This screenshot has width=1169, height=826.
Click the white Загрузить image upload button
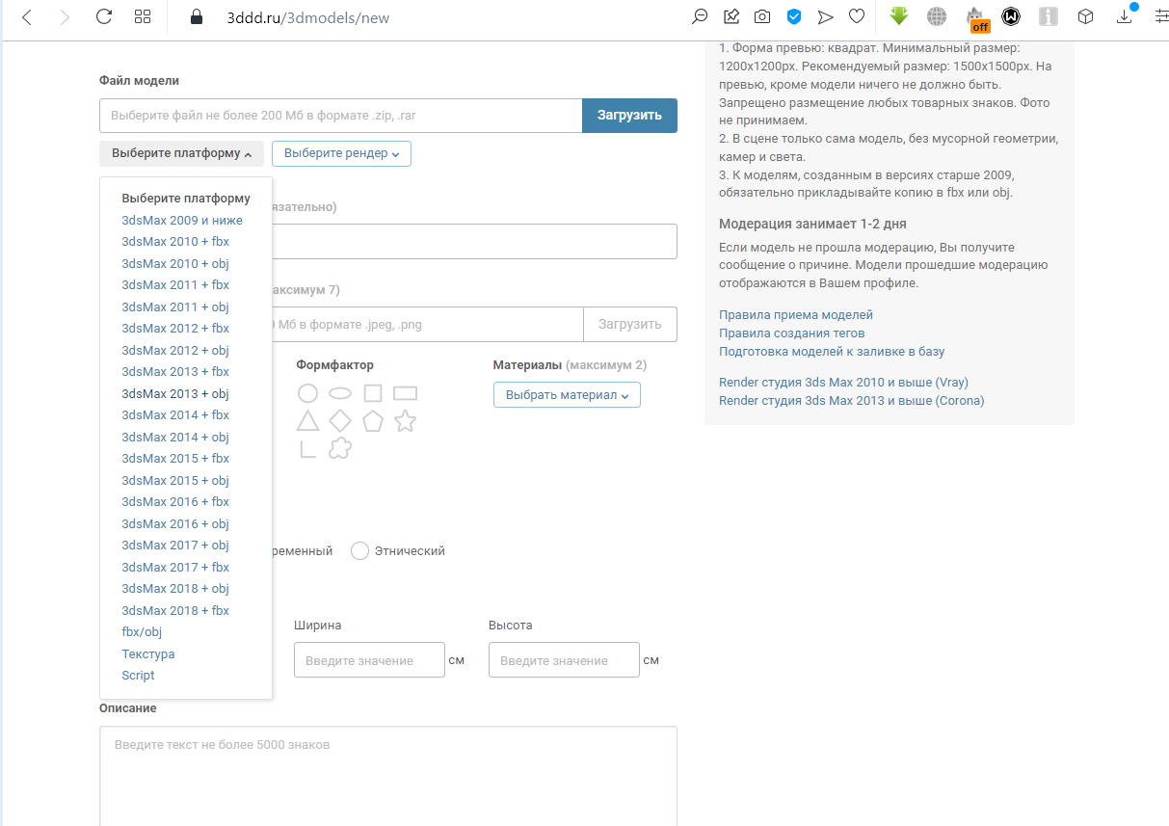(x=630, y=324)
